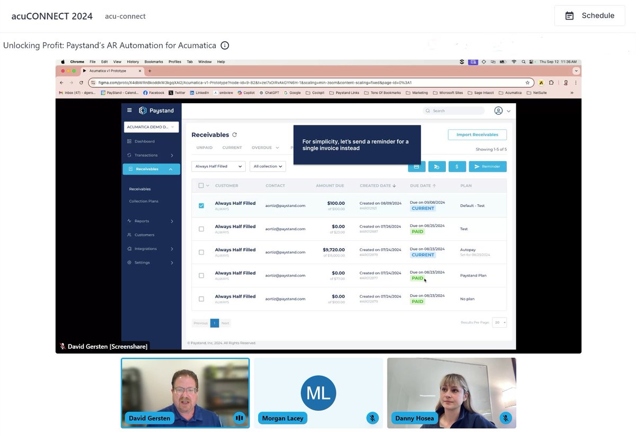Click browser back arrow in screenshare
The height and width of the screenshot is (435, 636).
coord(61,83)
